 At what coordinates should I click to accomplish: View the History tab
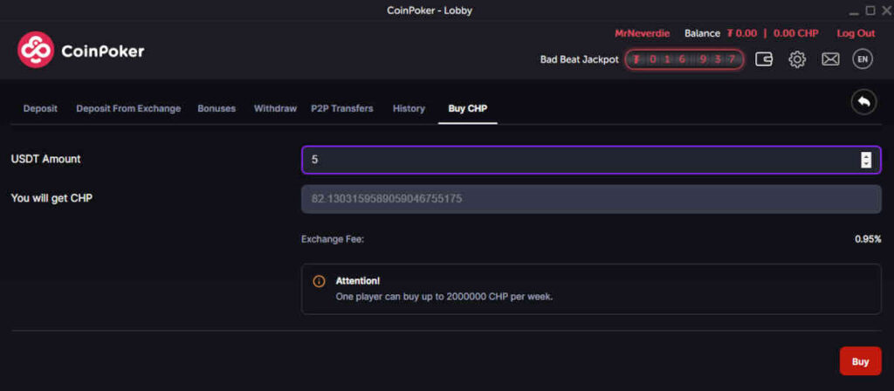click(409, 108)
